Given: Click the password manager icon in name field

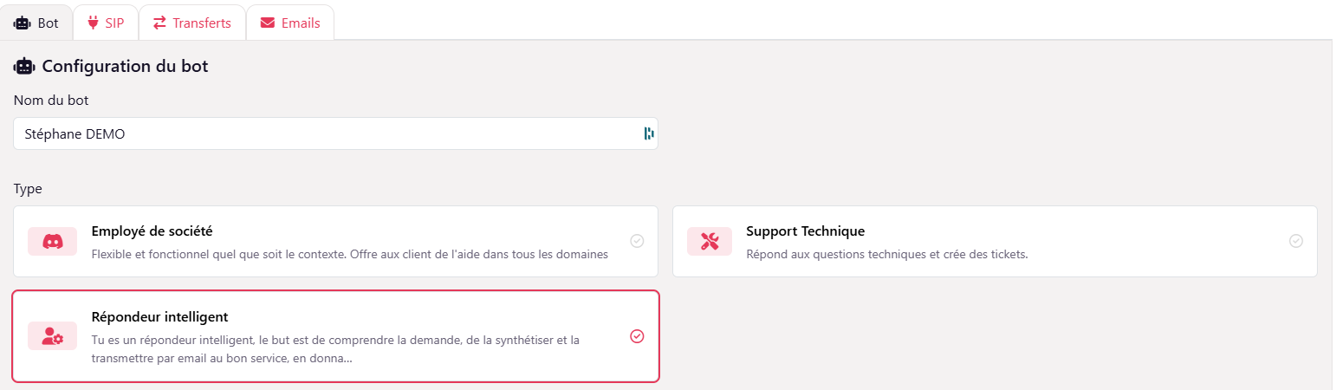Looking at the screenshot, I should pos(648,133).
